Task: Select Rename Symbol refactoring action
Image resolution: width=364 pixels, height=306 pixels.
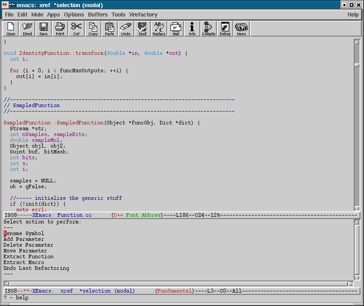Action: pos(24,233)
